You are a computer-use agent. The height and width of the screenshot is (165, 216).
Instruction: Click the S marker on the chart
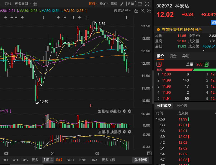90,106
